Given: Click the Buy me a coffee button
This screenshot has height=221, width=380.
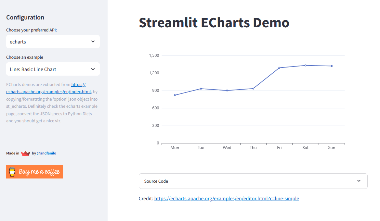Looking at the screenshot, I should pos(34,172).
